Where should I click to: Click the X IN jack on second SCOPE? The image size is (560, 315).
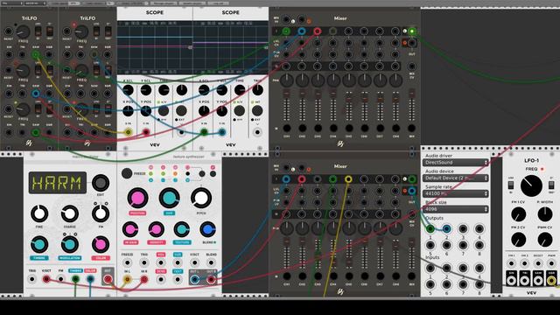tap(204, 132)
